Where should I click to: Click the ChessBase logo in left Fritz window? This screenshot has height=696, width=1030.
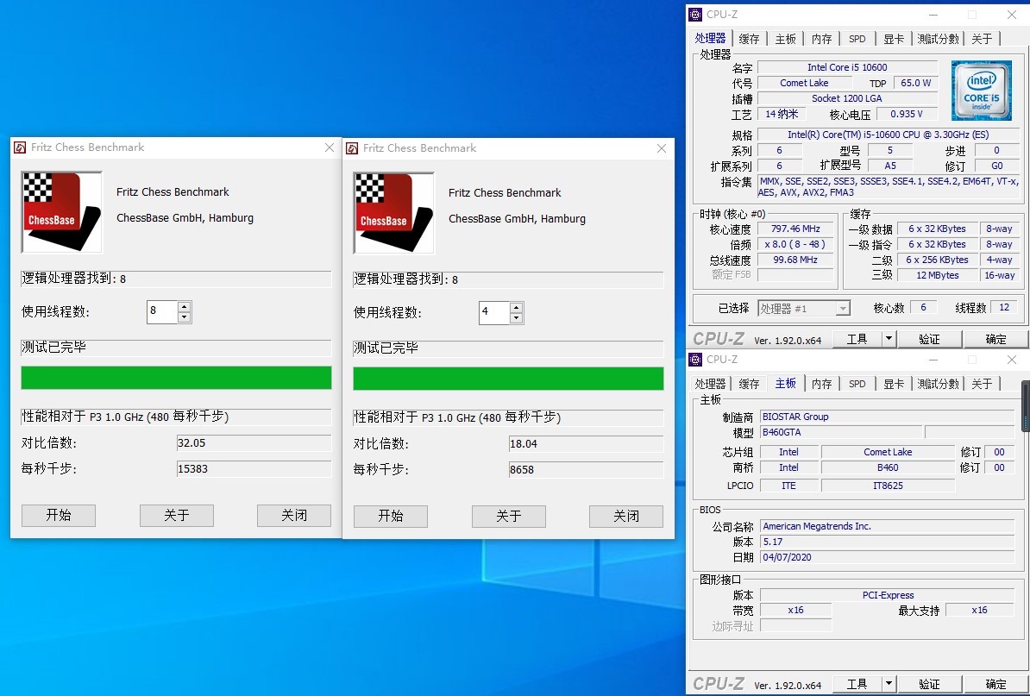pos(62,212)
